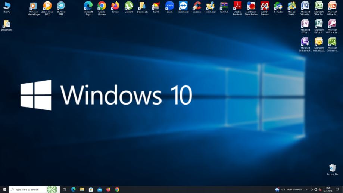Launch Microsoft Office Excel shortcut
343x193 pixels.
point(319,9)
